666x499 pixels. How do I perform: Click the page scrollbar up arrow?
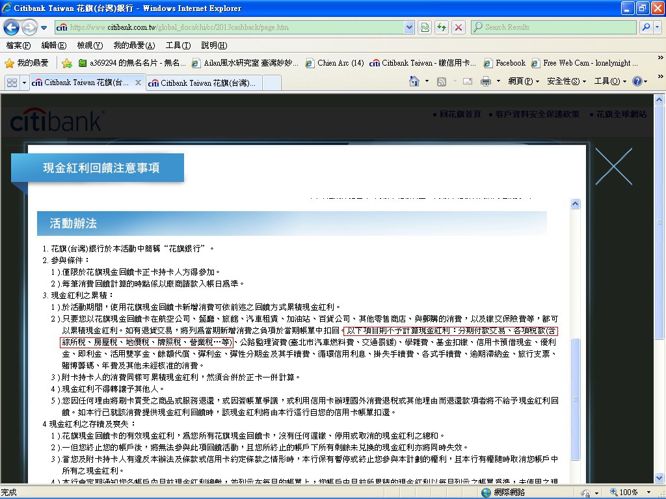[659, 100]
